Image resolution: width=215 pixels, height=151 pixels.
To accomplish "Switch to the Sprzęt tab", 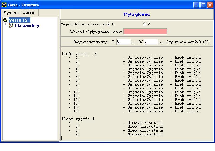I will click(29, 12).
